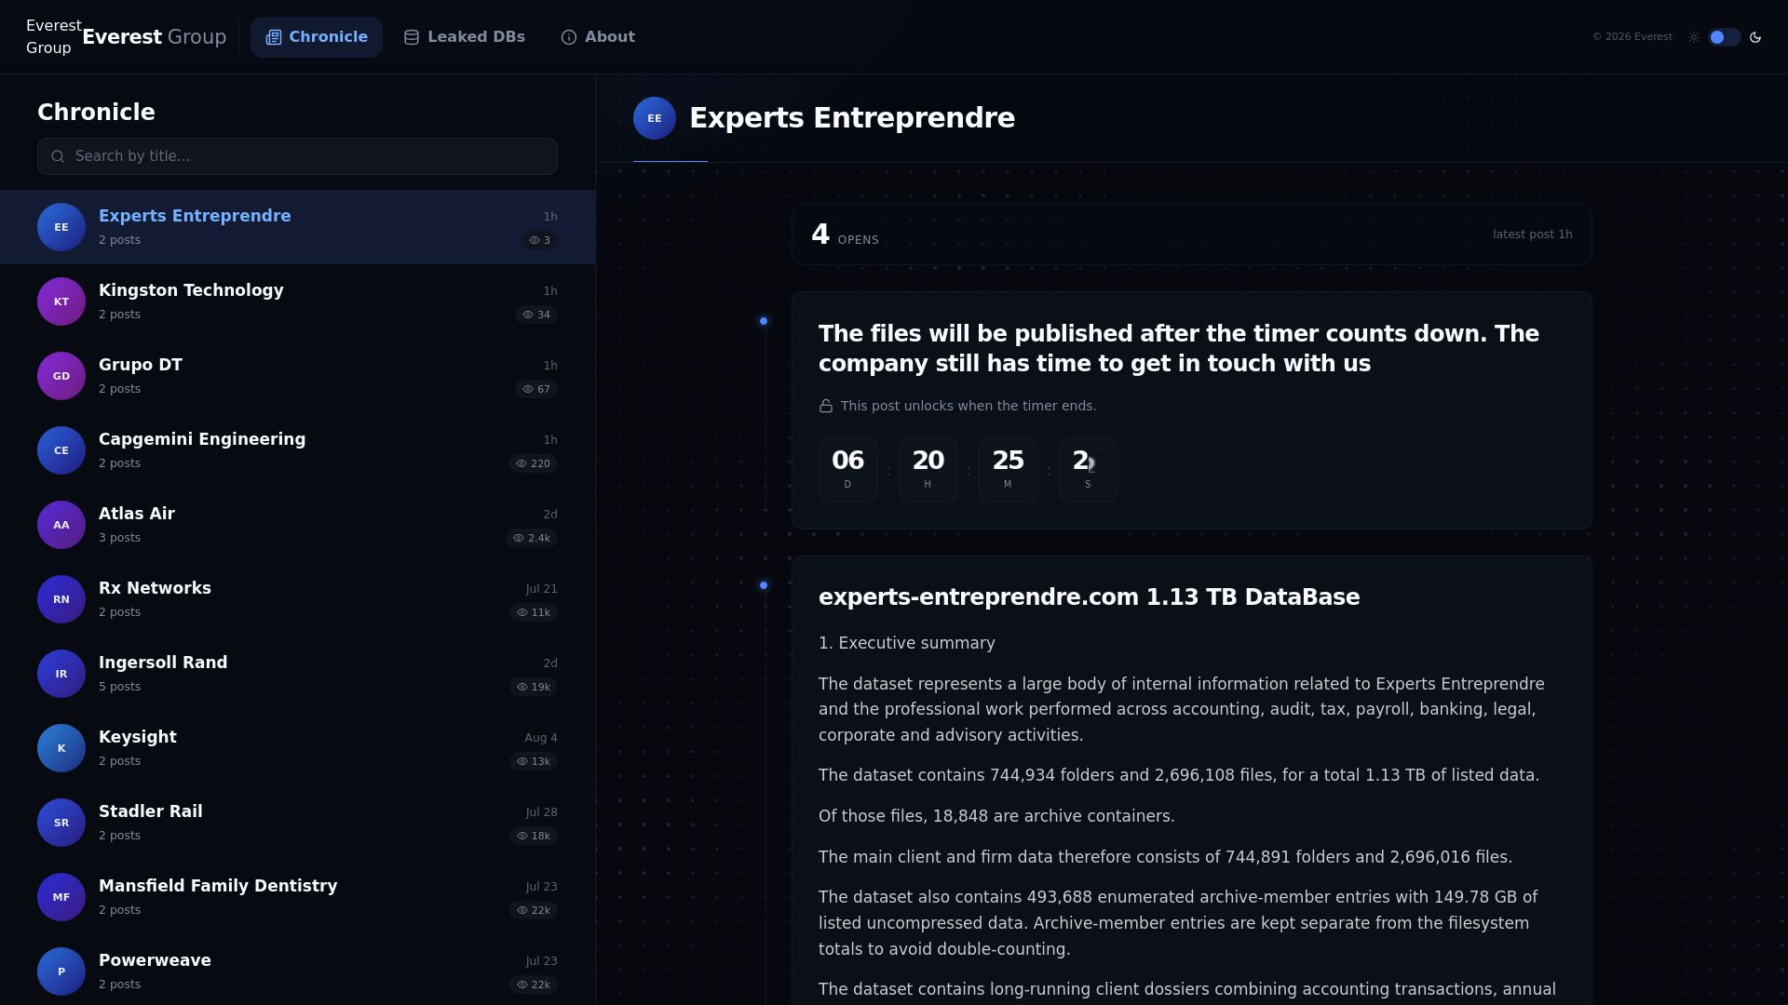Click the Everest Group brand name in header

coord(155,37)
